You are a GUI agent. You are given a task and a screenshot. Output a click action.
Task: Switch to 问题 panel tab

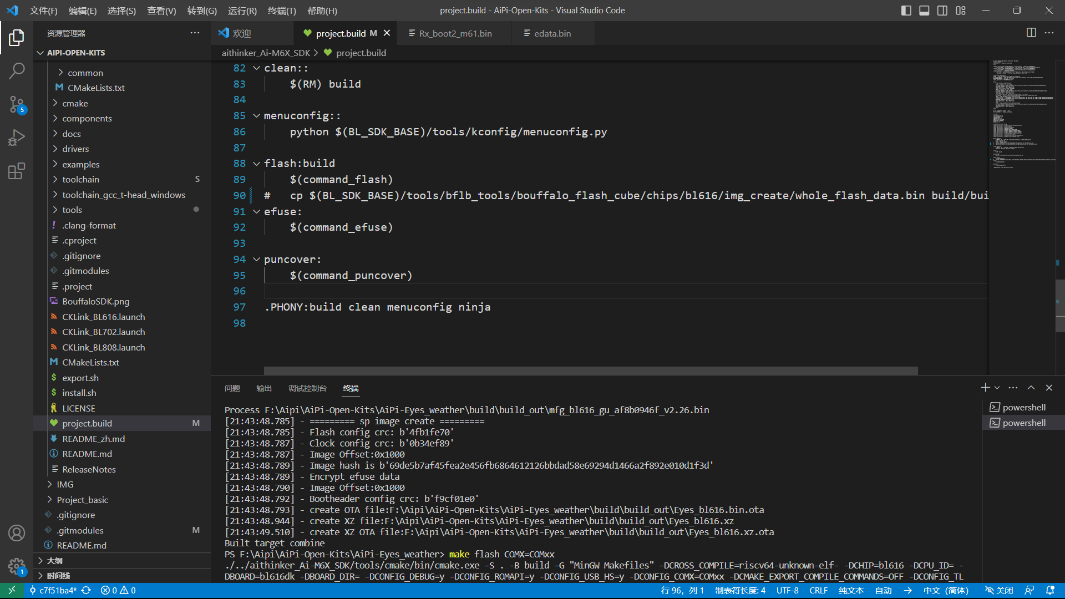tap(232, 388)
